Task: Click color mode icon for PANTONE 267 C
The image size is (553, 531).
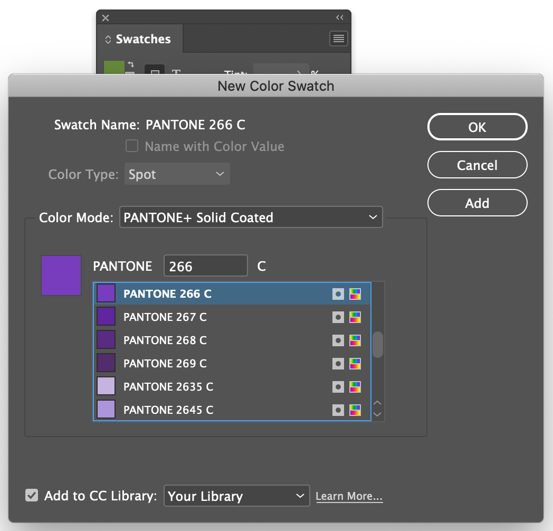Action: [x=355, y=317]
